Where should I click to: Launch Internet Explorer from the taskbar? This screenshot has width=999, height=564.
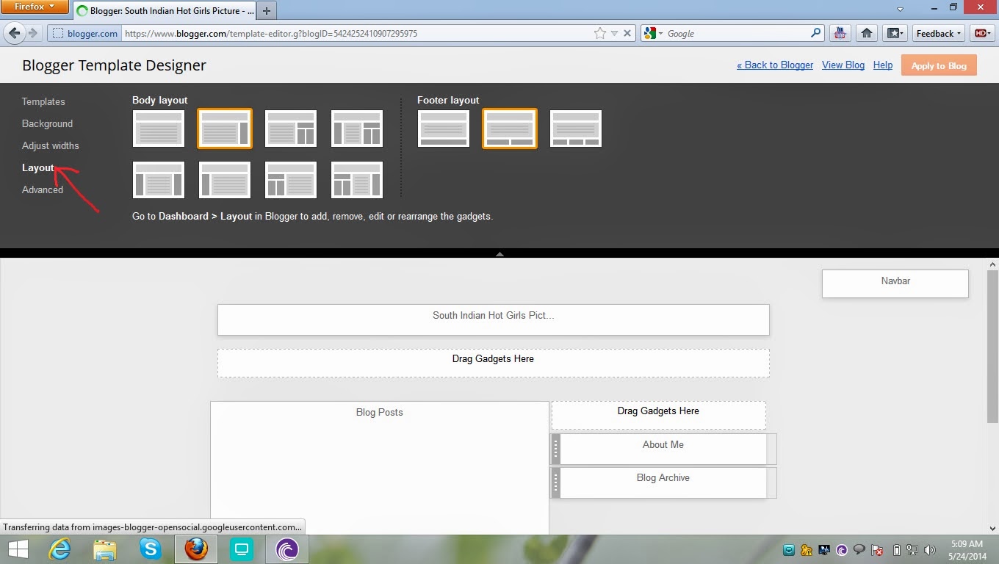[x=59, y=549]
